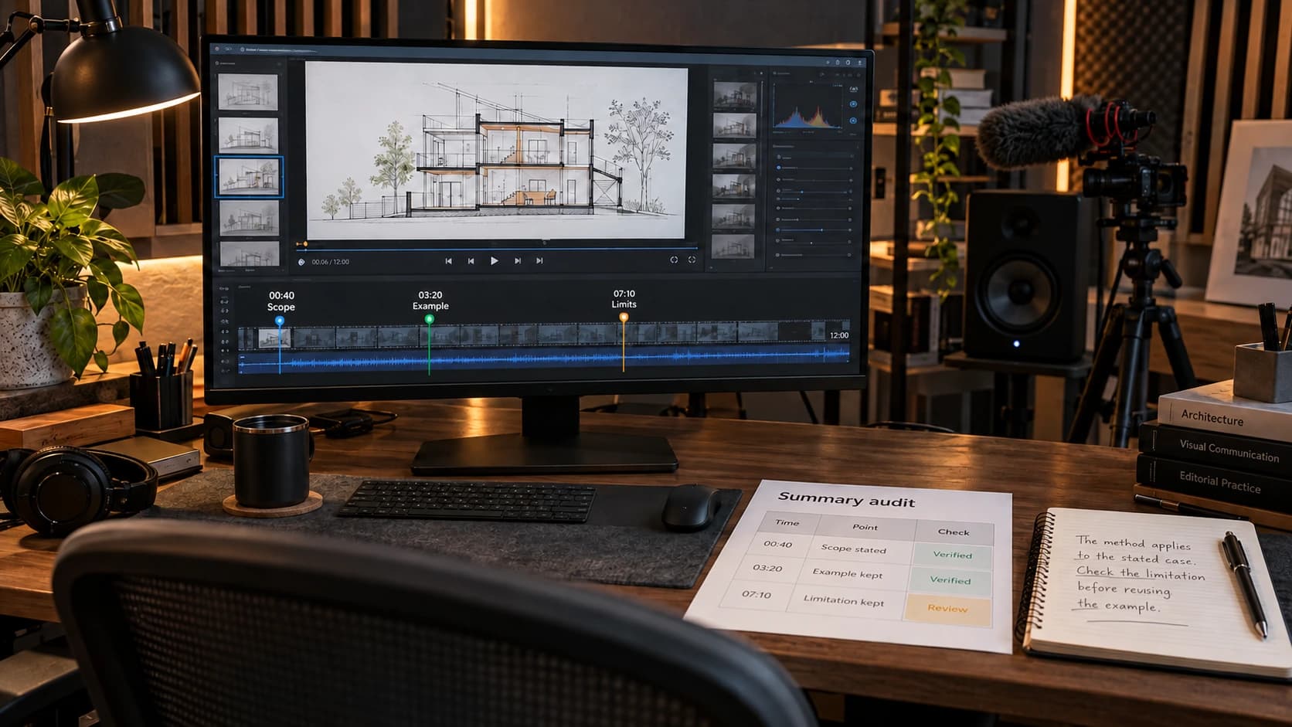Screen dimensions: 1292x727
Task: Click the orange playhead handle on the preview scrubber
Action: [x=305, y=244]
